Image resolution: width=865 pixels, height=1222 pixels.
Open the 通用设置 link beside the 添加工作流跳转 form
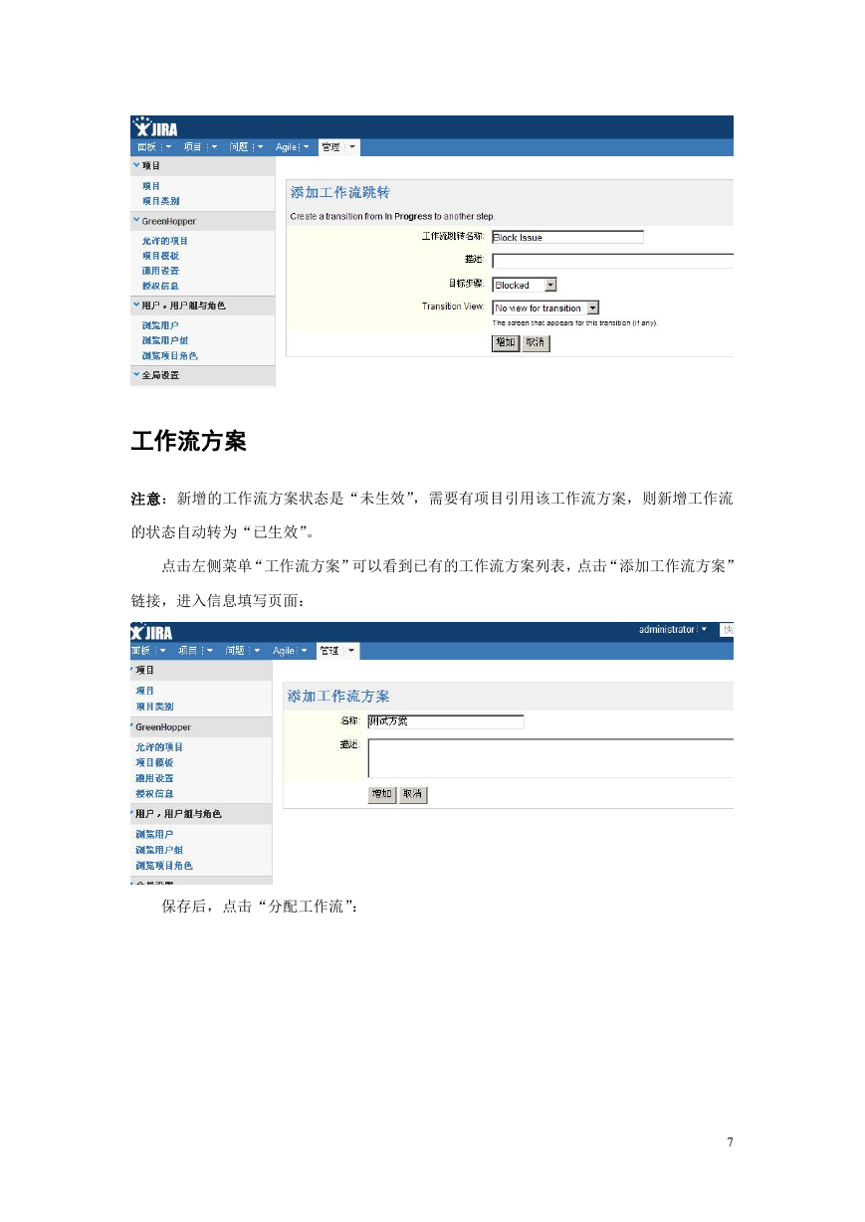tap(160, 271)
